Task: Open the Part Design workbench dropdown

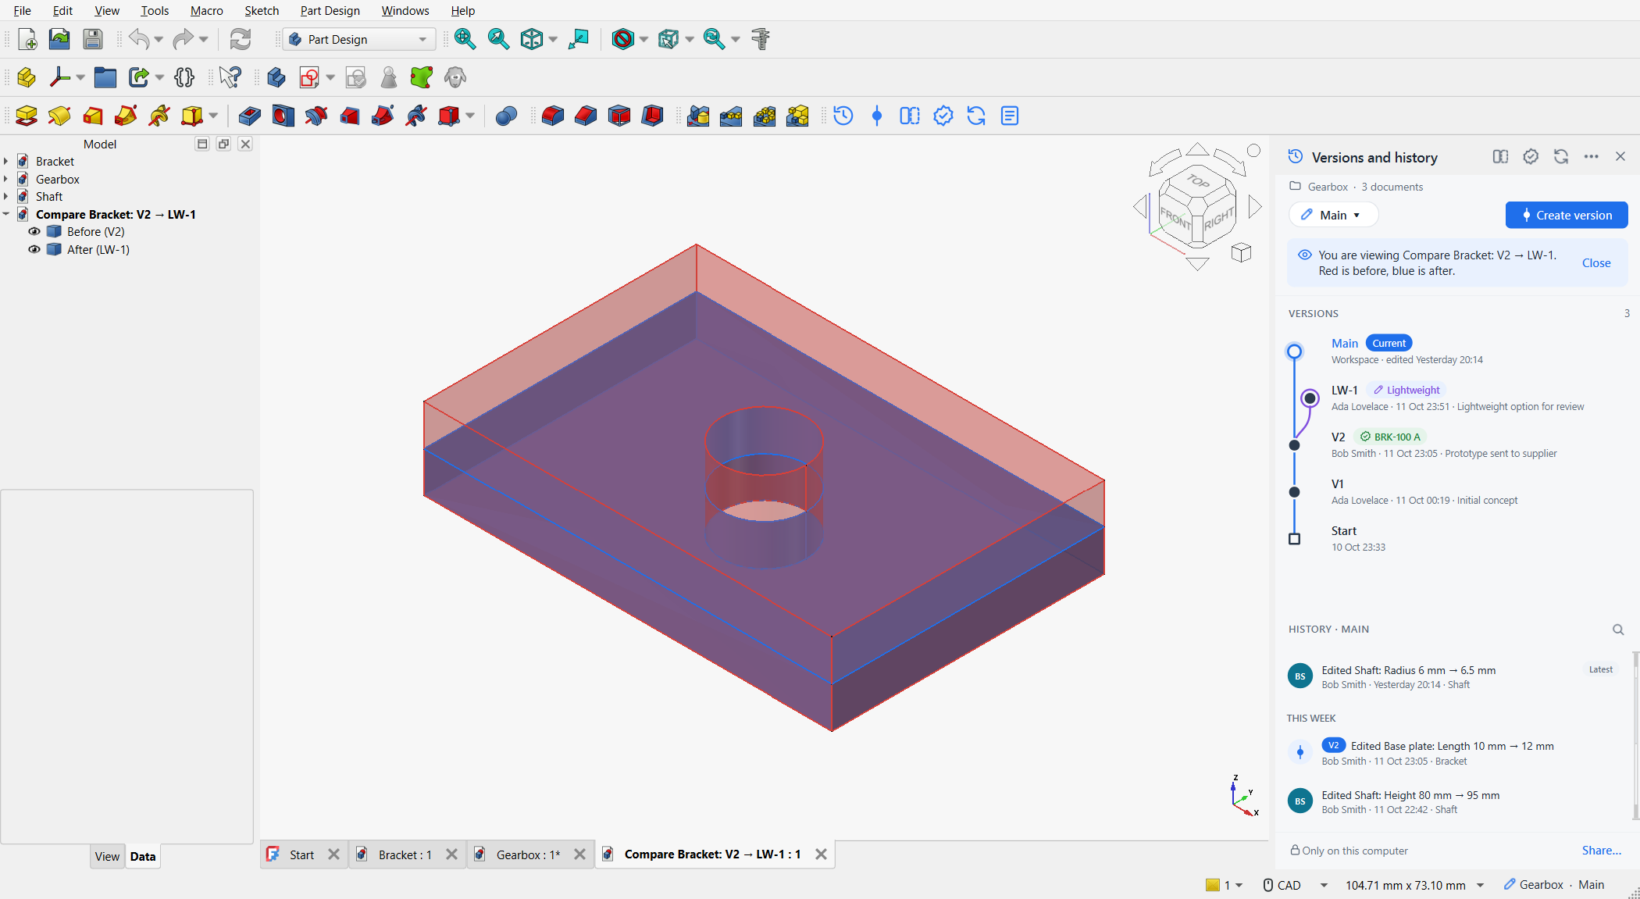Action: coord(359,39)
